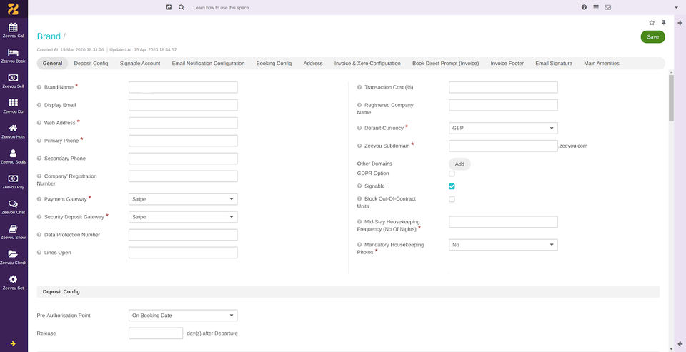
Task: Click help icon next to Transaction Cost
Action: tap(359, 87)
